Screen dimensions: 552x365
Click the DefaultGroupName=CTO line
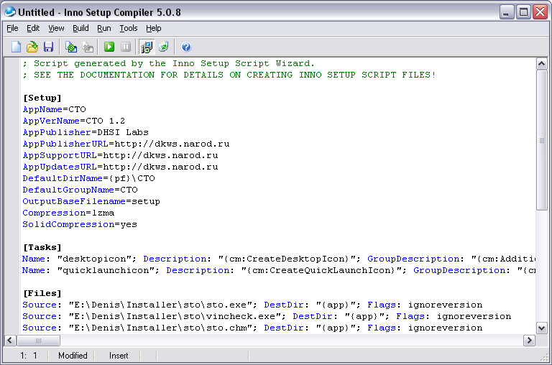80,190
